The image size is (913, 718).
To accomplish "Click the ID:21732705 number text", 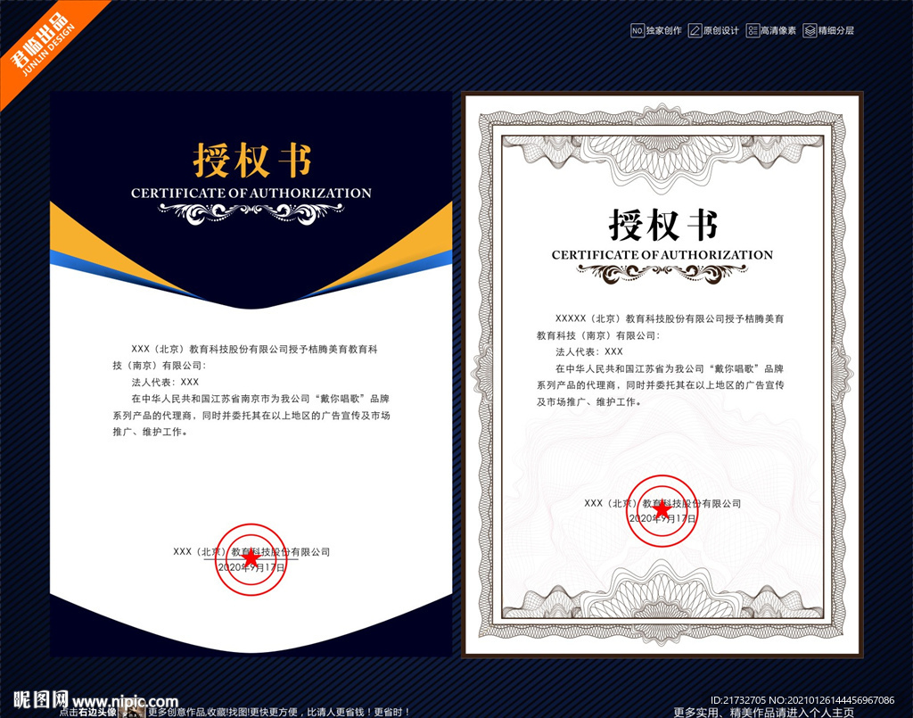I will pos(737,700).
